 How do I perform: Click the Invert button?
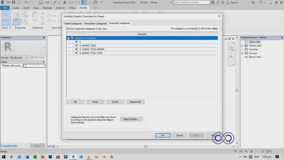(x=115, y=102)
